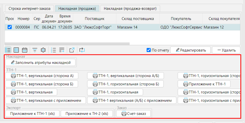
Task: Export "Приложение к ТТН-1 (xls)"
Action: pos(32,114)
